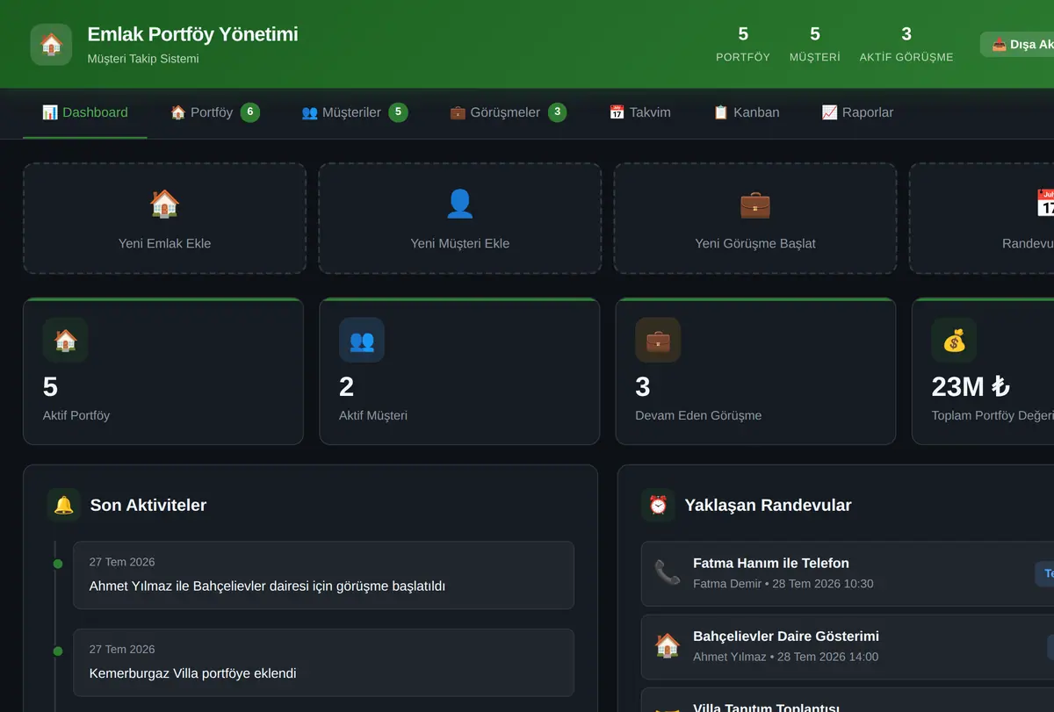Click house icon on Bahçelievler Daire Gösterimi
The image size is (1054, 712).
[668, 645]
